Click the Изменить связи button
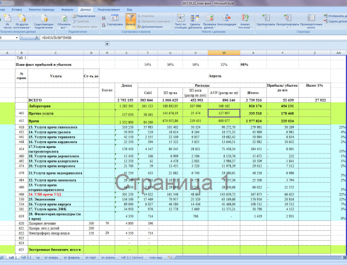 85,26
